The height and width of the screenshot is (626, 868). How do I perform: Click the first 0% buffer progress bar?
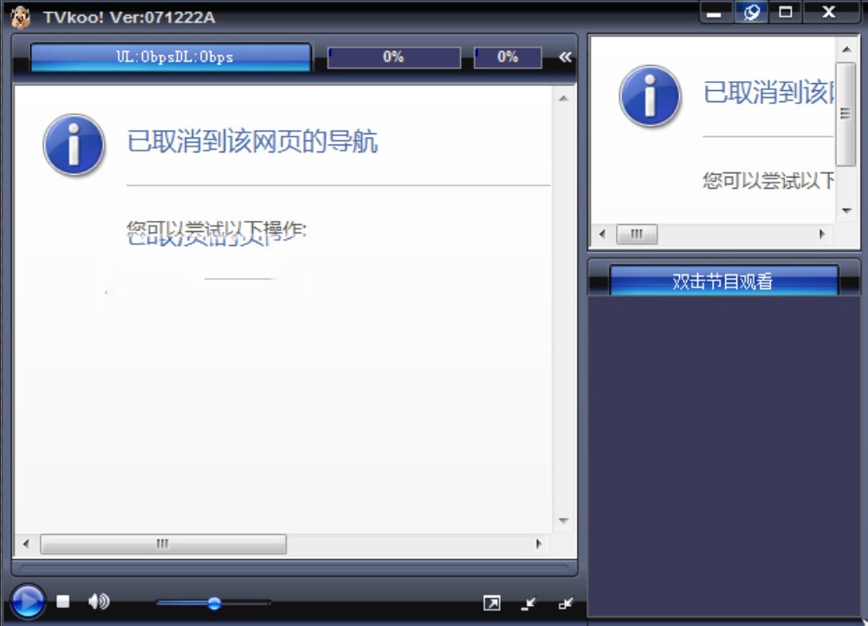(x=395, y=56)
